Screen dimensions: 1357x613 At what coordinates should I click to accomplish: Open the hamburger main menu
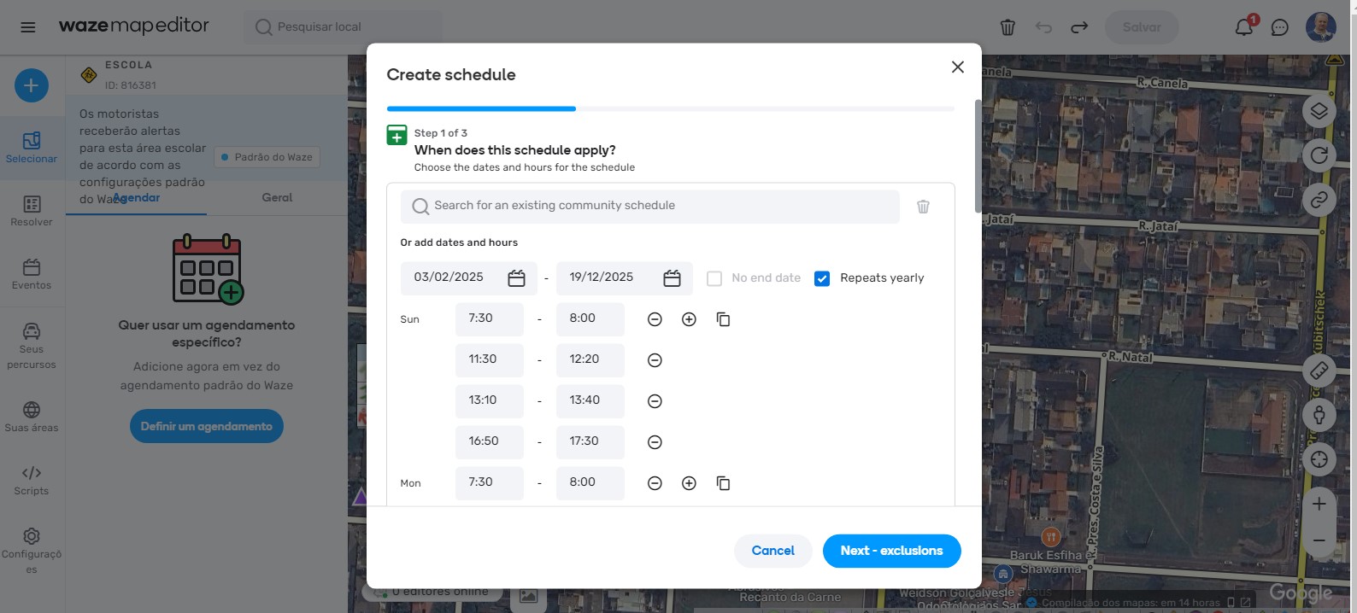[x=28, y=27]
